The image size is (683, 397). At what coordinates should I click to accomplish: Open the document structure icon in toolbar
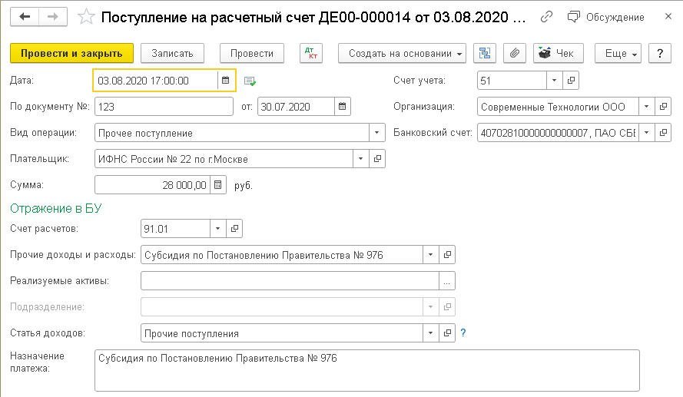[484, 53]
